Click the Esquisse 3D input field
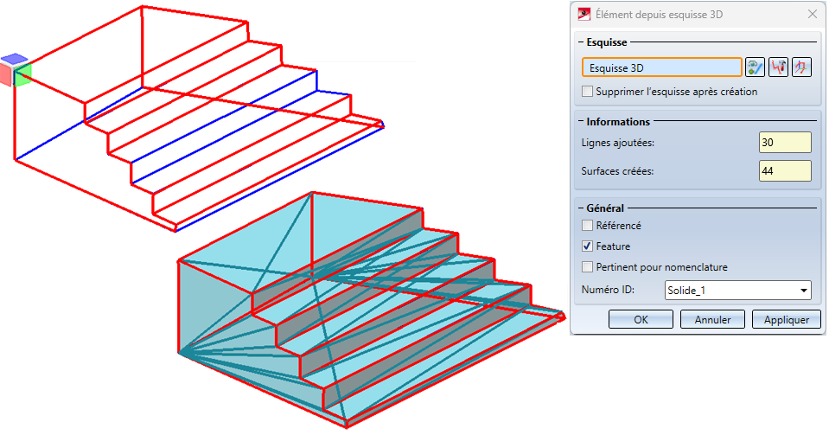The width and height of the screenshot is (829, 435). coord(662,67)
